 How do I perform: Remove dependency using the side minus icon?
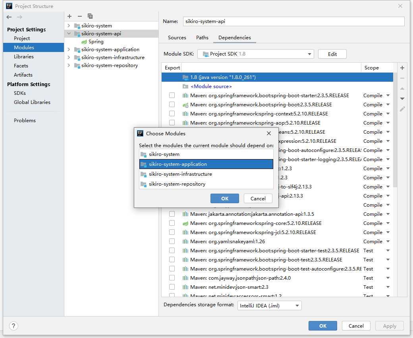click(x=402, y=78)
